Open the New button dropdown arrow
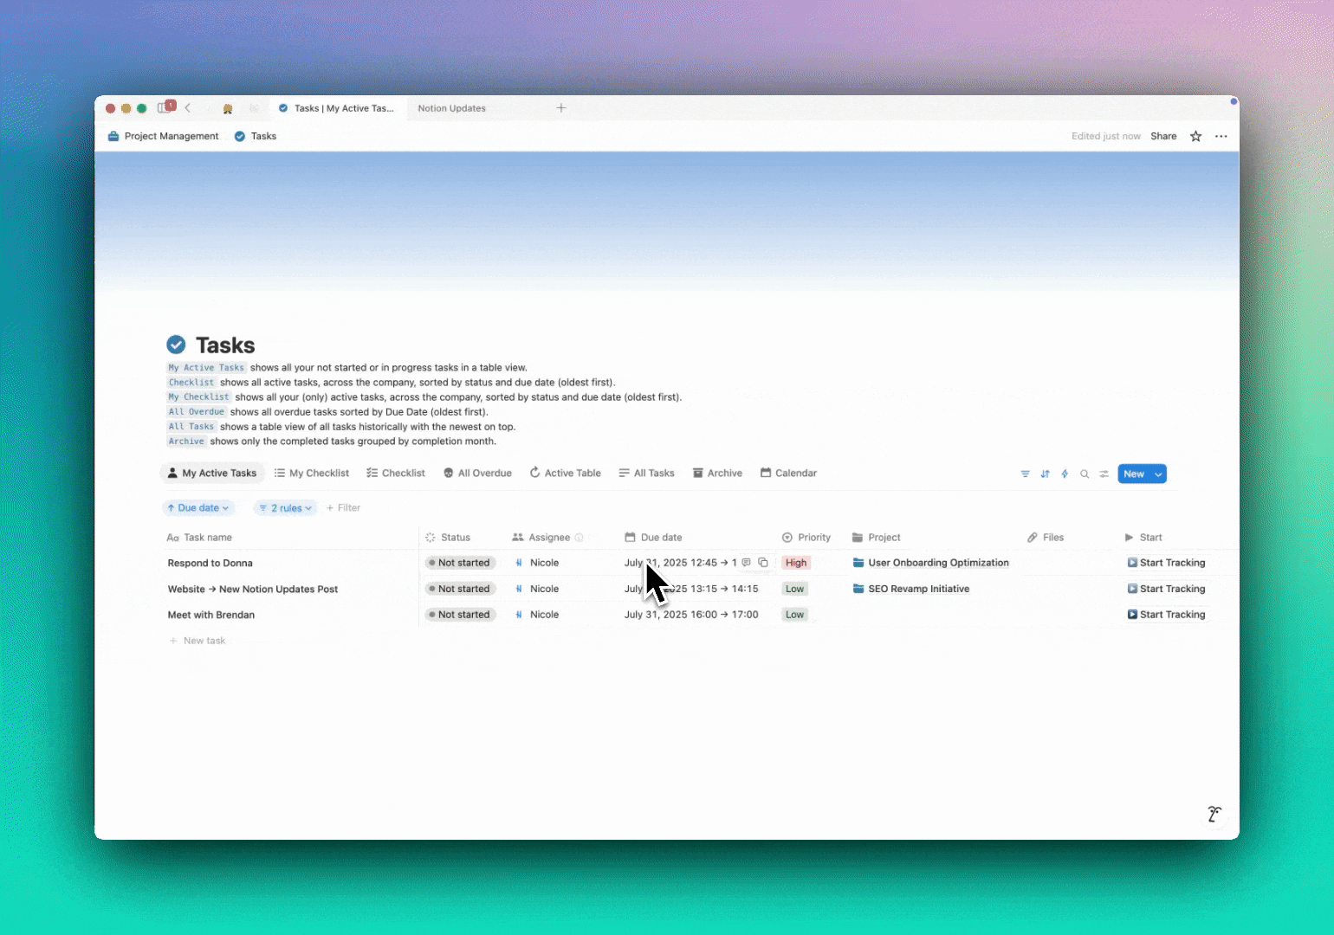 1158,474
